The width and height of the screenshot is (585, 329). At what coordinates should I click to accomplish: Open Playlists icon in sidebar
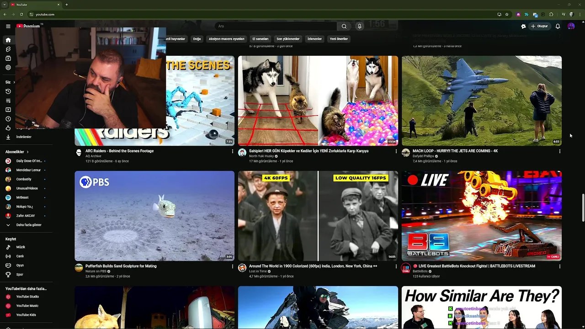[x=8, y=101]
